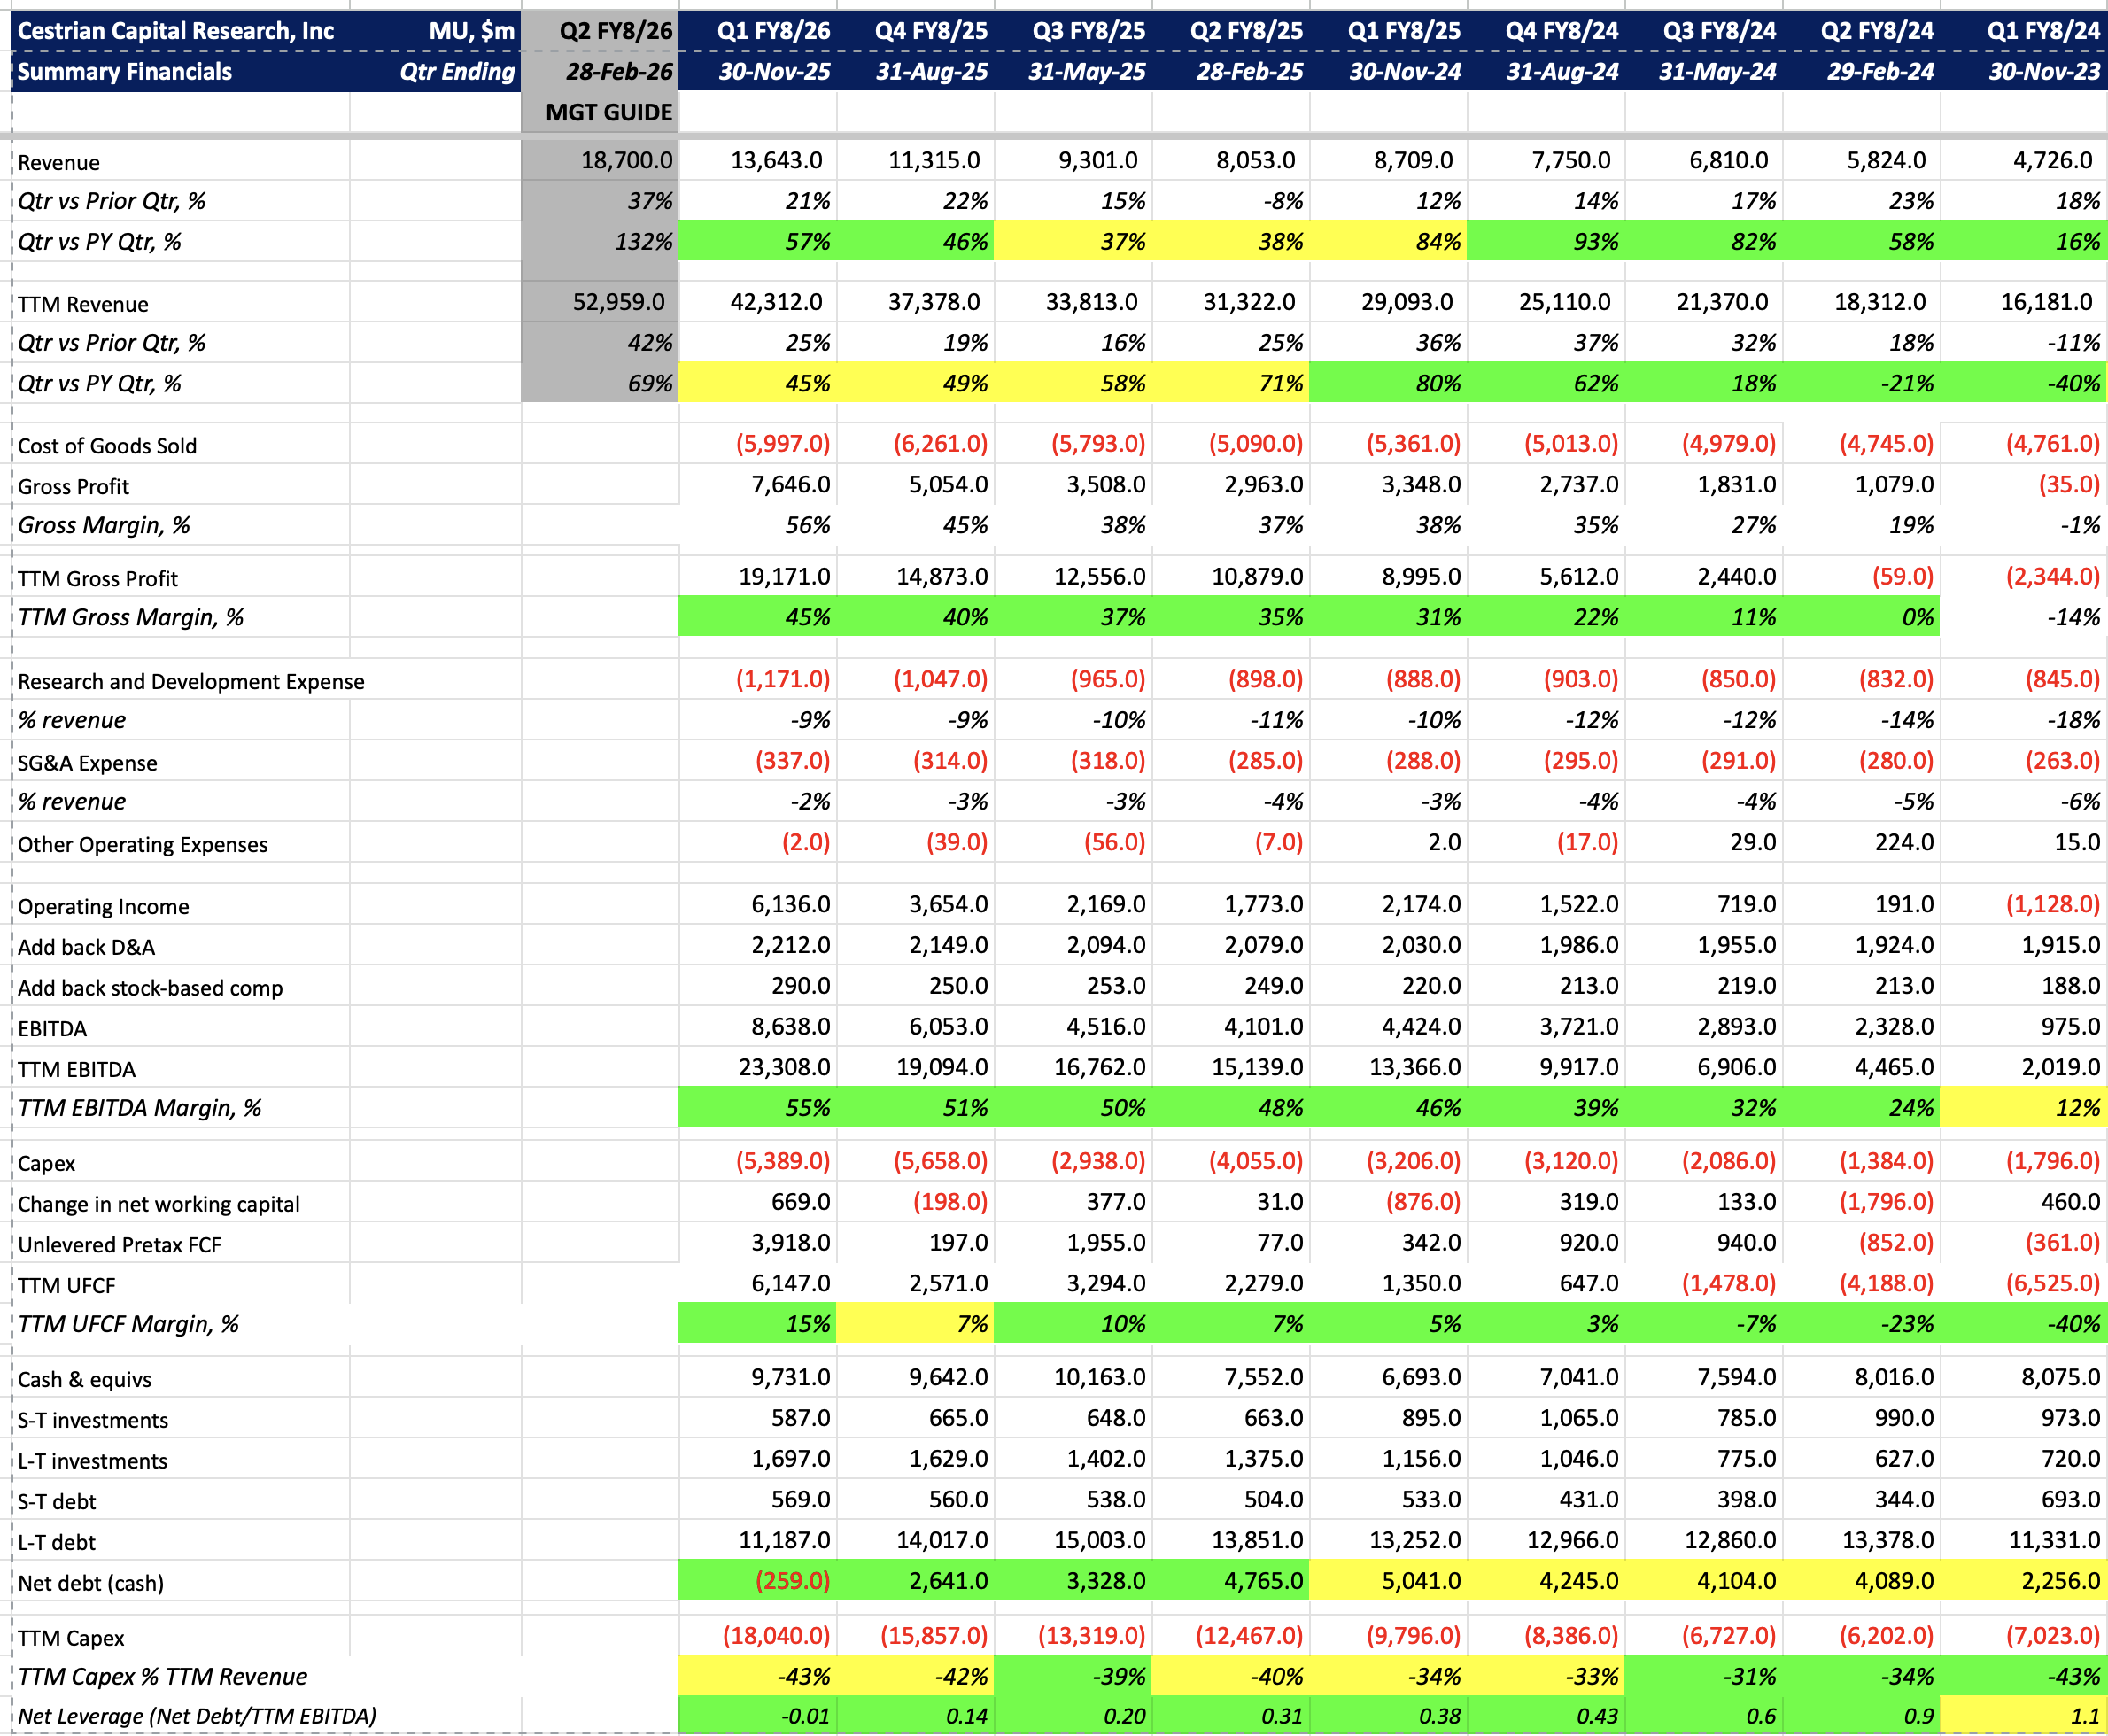Select the yellow 84% growth cell
Viewport: 2108px width, 1736px height.
1437,242
